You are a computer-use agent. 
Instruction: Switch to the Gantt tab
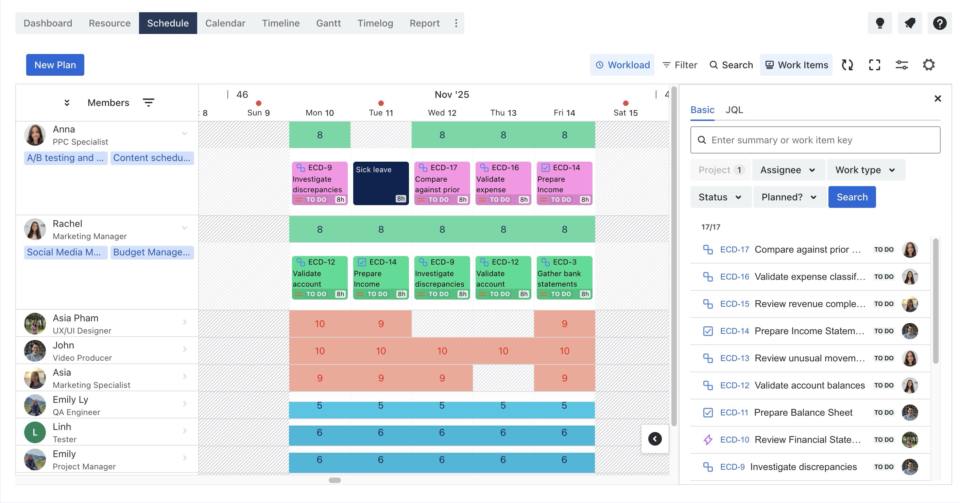pyautogui.click(x=328, y=23)
